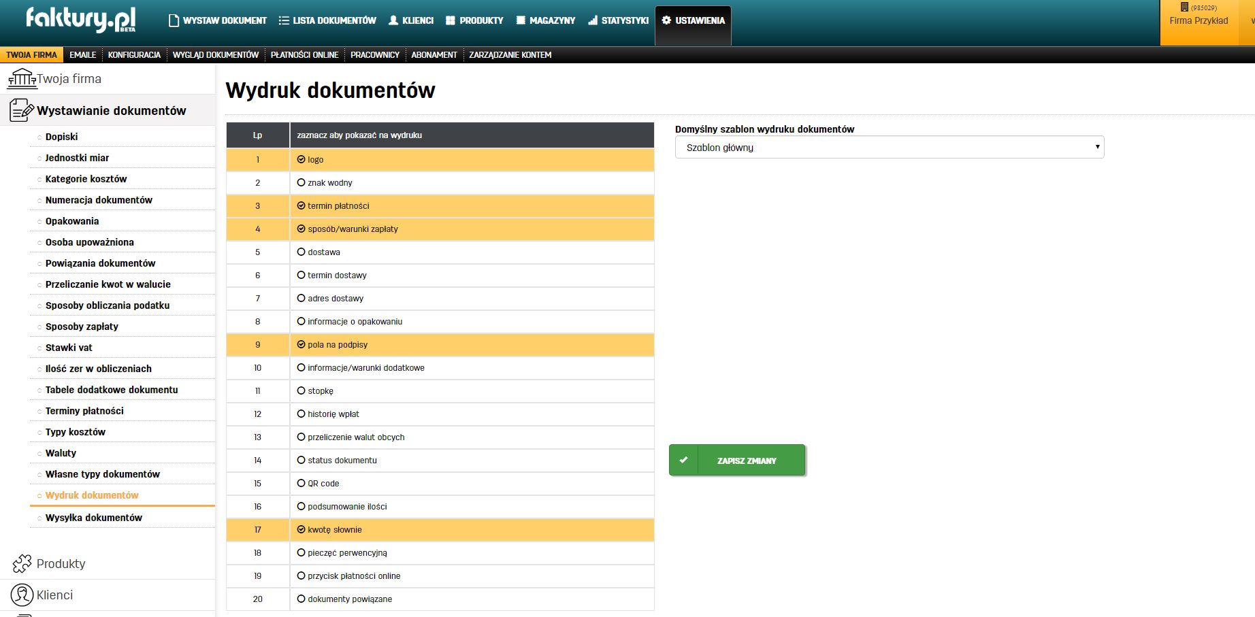This screenshot has height=617, width=1255.
Task: Switch to the Konfiguracja tab
Action: 134,55
